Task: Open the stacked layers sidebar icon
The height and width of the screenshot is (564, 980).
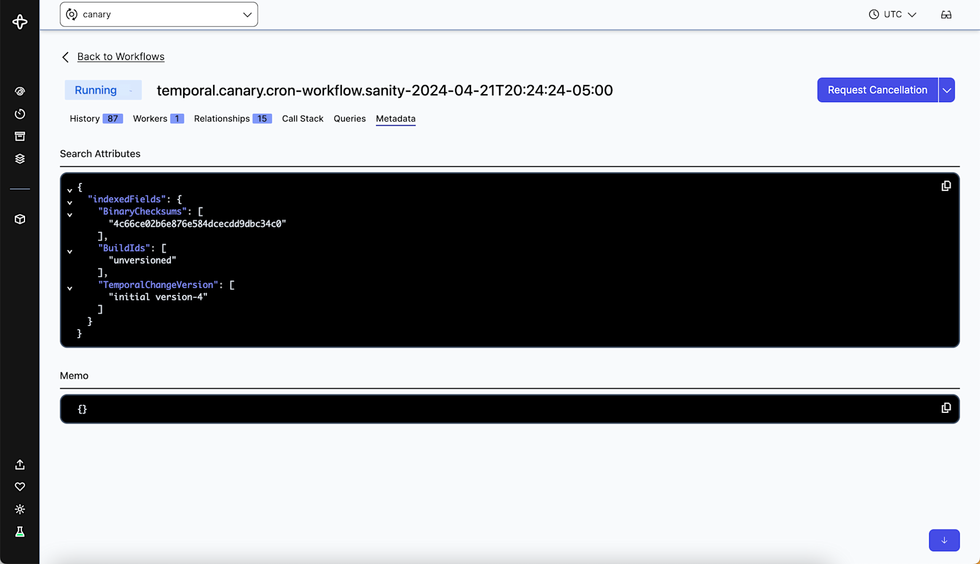Action: (20, 159)
